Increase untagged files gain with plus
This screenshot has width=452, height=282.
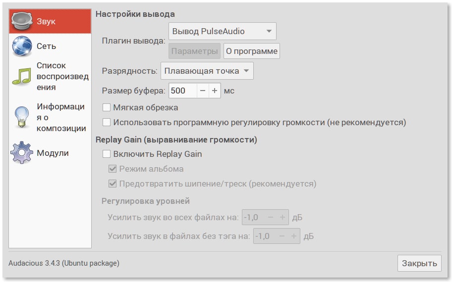coord(294,236)
